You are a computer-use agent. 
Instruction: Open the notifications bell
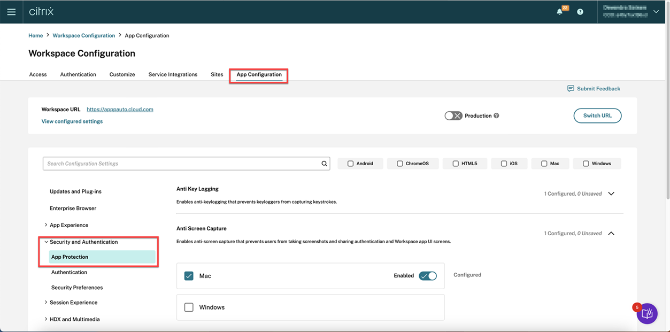559,11
